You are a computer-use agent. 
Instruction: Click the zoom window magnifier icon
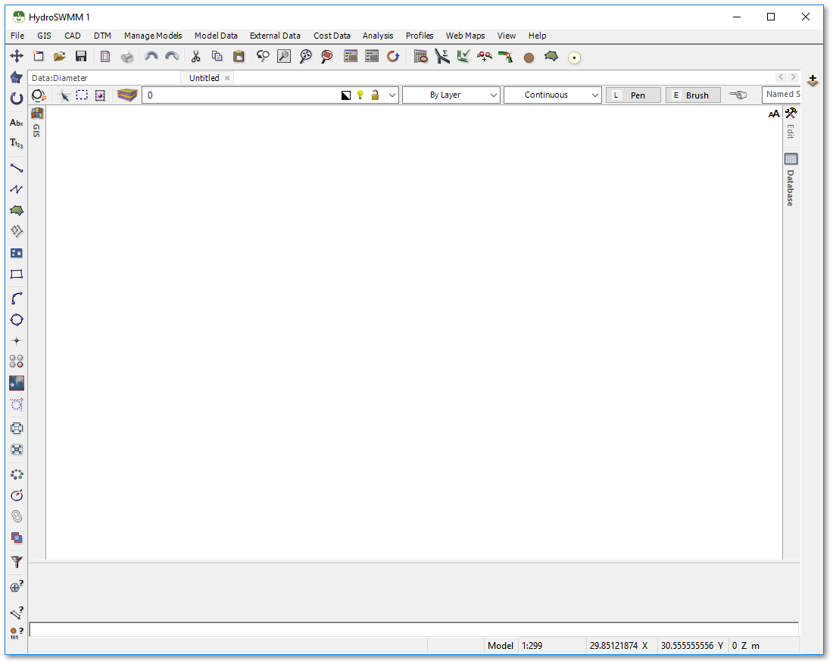[284, 56]
